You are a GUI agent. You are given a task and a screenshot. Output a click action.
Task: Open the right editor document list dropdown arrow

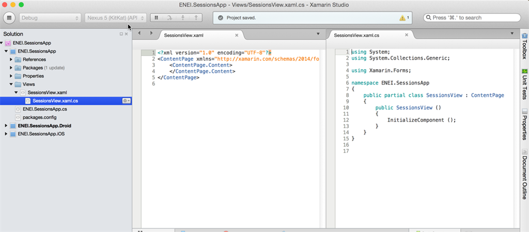click(x=512, y=34)
